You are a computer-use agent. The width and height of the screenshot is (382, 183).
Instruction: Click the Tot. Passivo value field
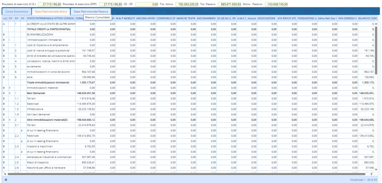click(230, 4)
